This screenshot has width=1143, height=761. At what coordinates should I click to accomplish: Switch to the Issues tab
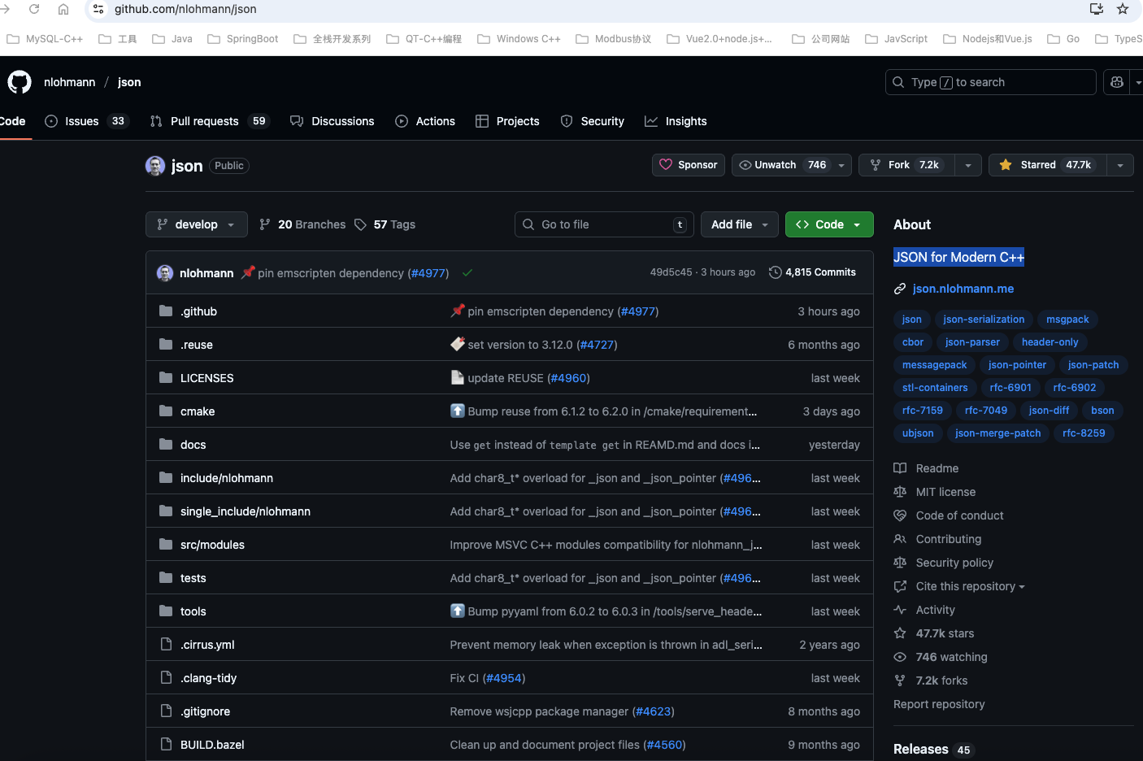87,121
